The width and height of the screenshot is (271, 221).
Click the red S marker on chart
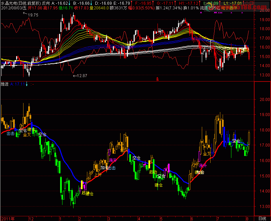tap(157, 79)
